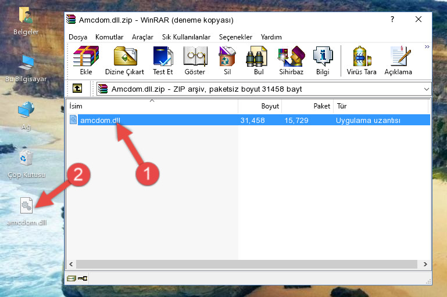This screenshot has height=297, width=447.
Task: Expand hidden toolbar buttons with double chevron
Action: point(427,46)
